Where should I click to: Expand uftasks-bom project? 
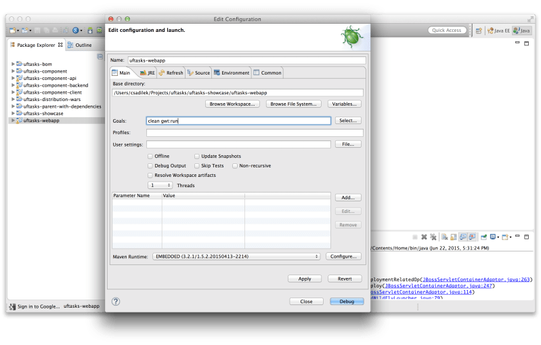coord(13,64)
